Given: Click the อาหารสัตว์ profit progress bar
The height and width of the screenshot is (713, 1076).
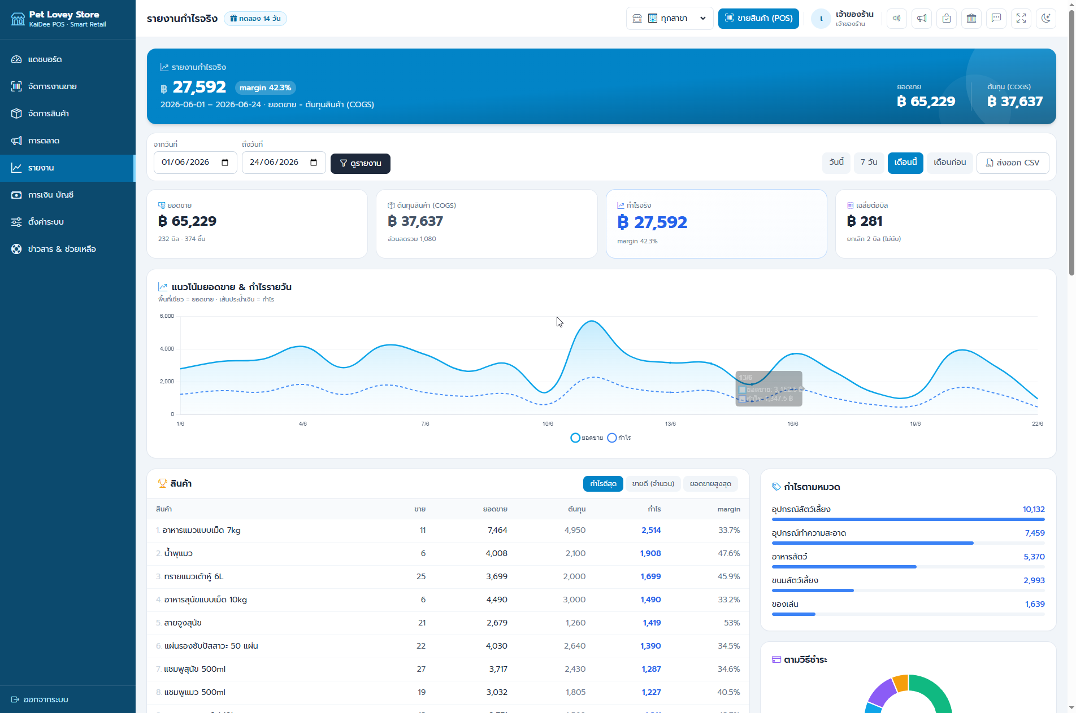Looking at the screenshot, I should pos(908,567).
